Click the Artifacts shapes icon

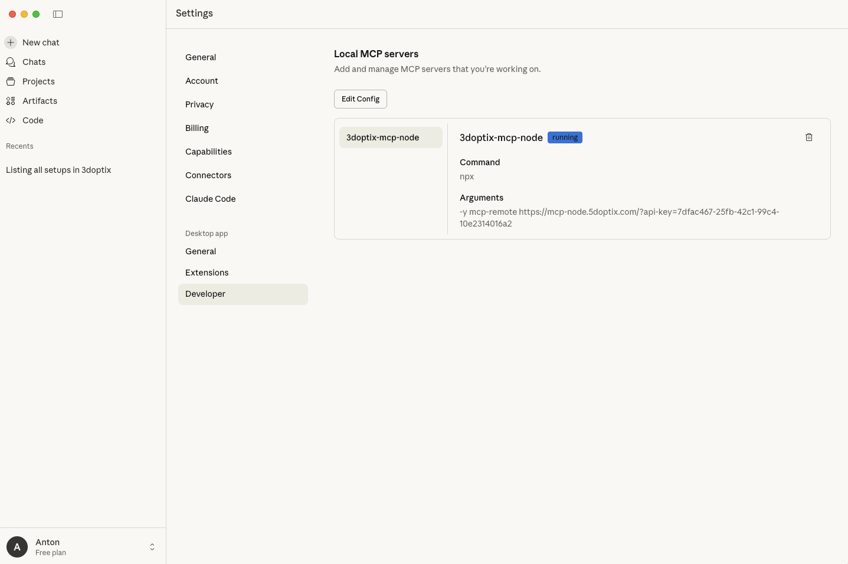(11, 101)
